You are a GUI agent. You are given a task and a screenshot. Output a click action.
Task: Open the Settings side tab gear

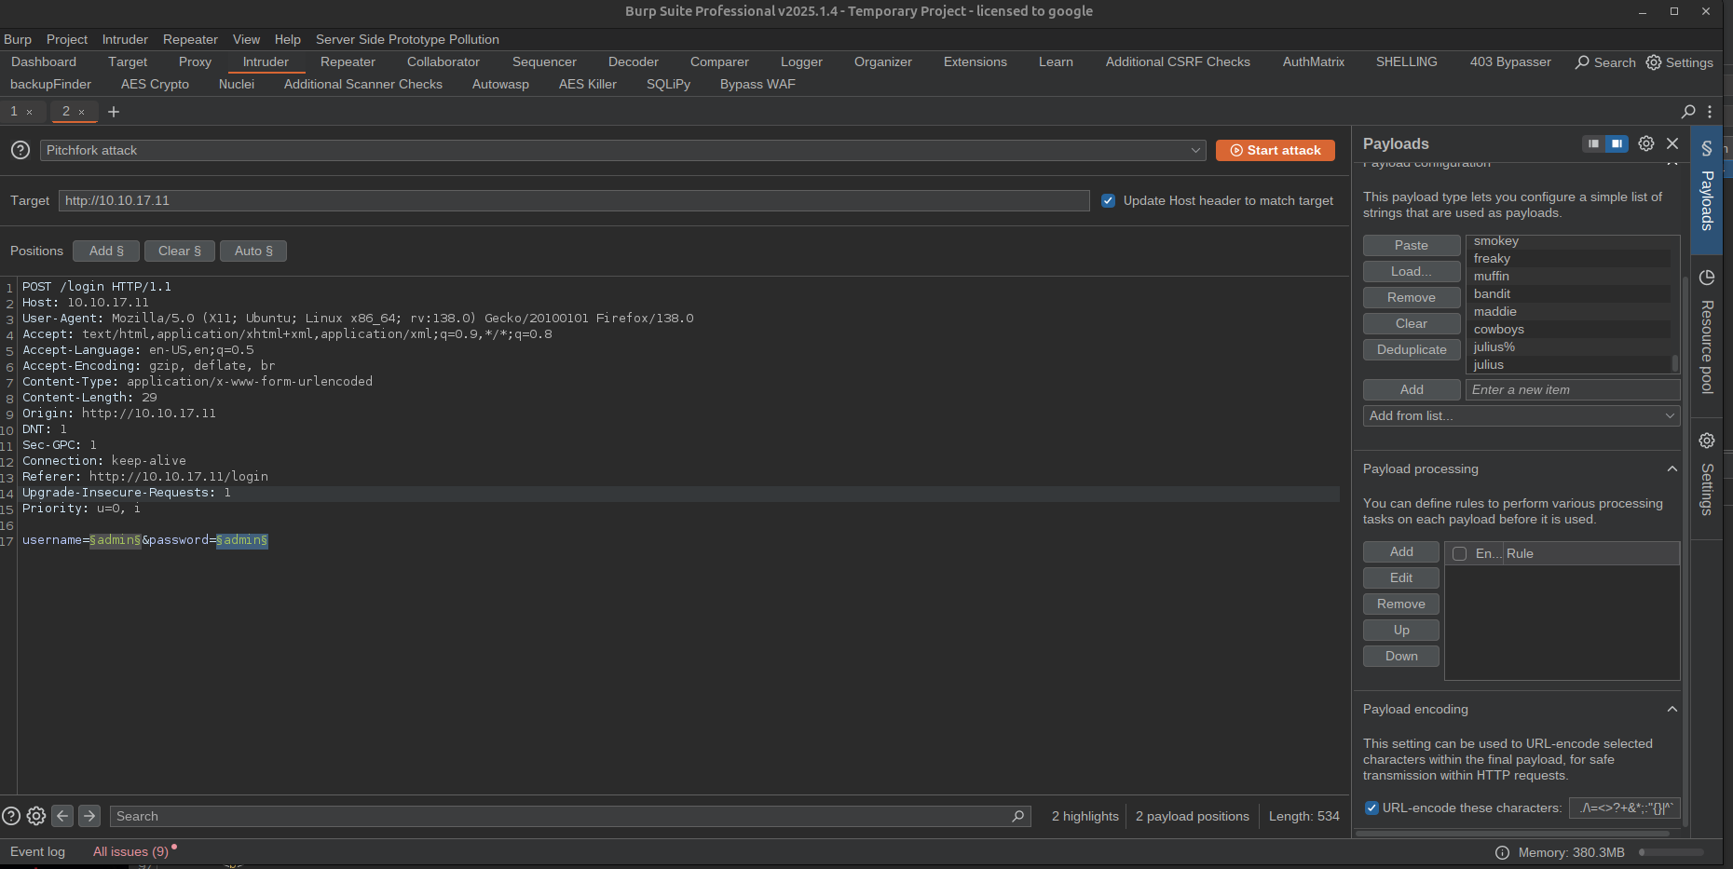[1707, 441]
